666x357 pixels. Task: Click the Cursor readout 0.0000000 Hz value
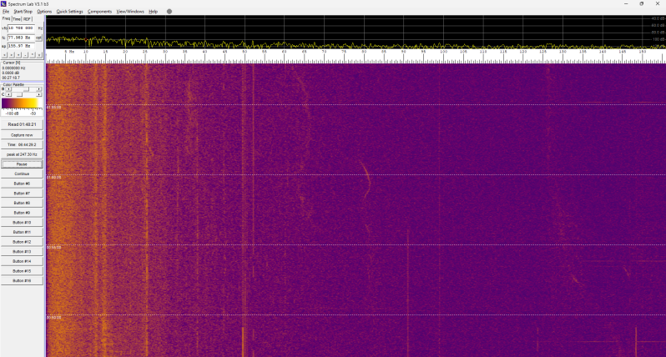pyautogui.click(x=13, y=68)
